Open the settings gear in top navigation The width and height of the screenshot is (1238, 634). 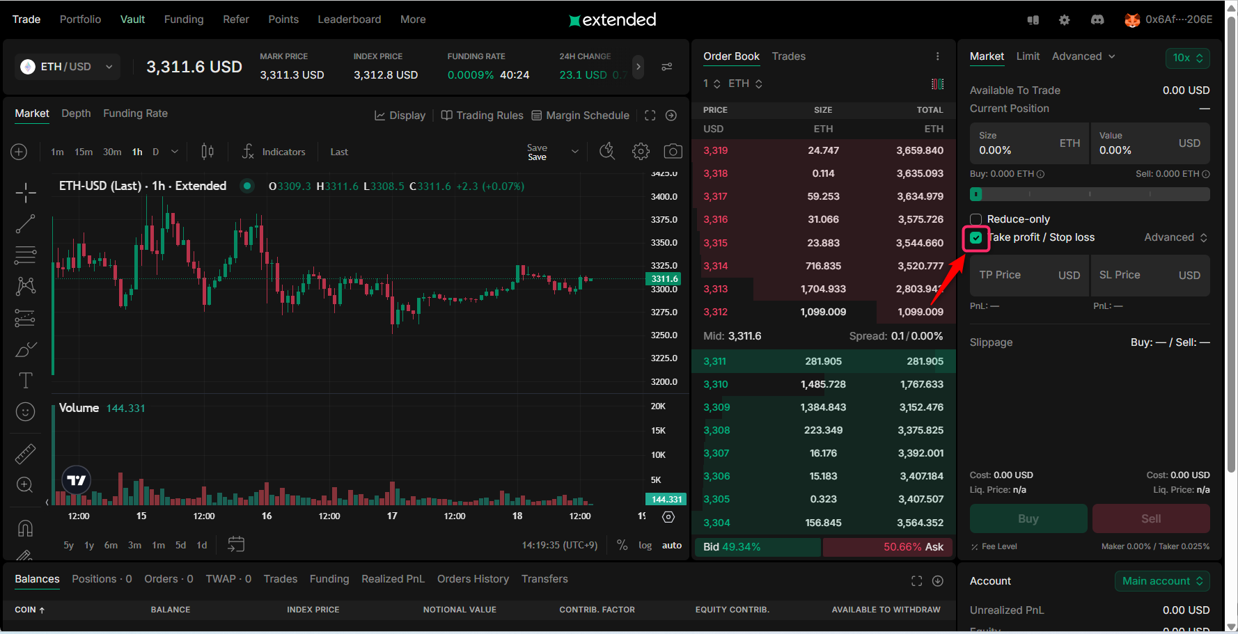click(1064, 20)
